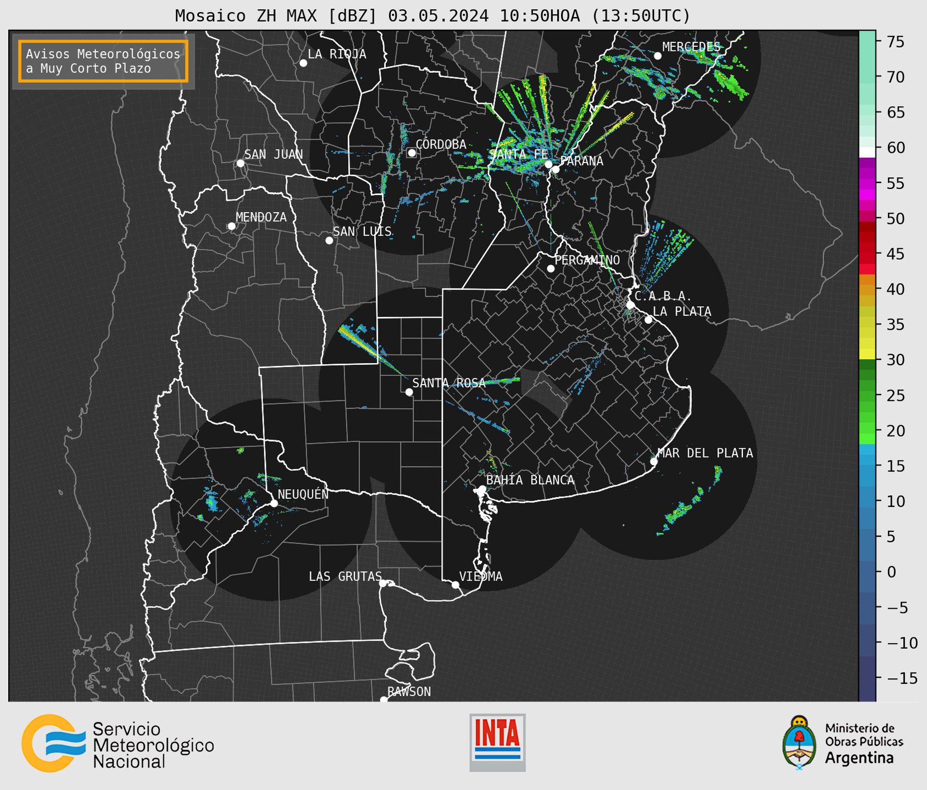The width and height of the screenshot is (927, 790).
Task: Click the BAHÍA BLANCA map label
Action: 530,480
